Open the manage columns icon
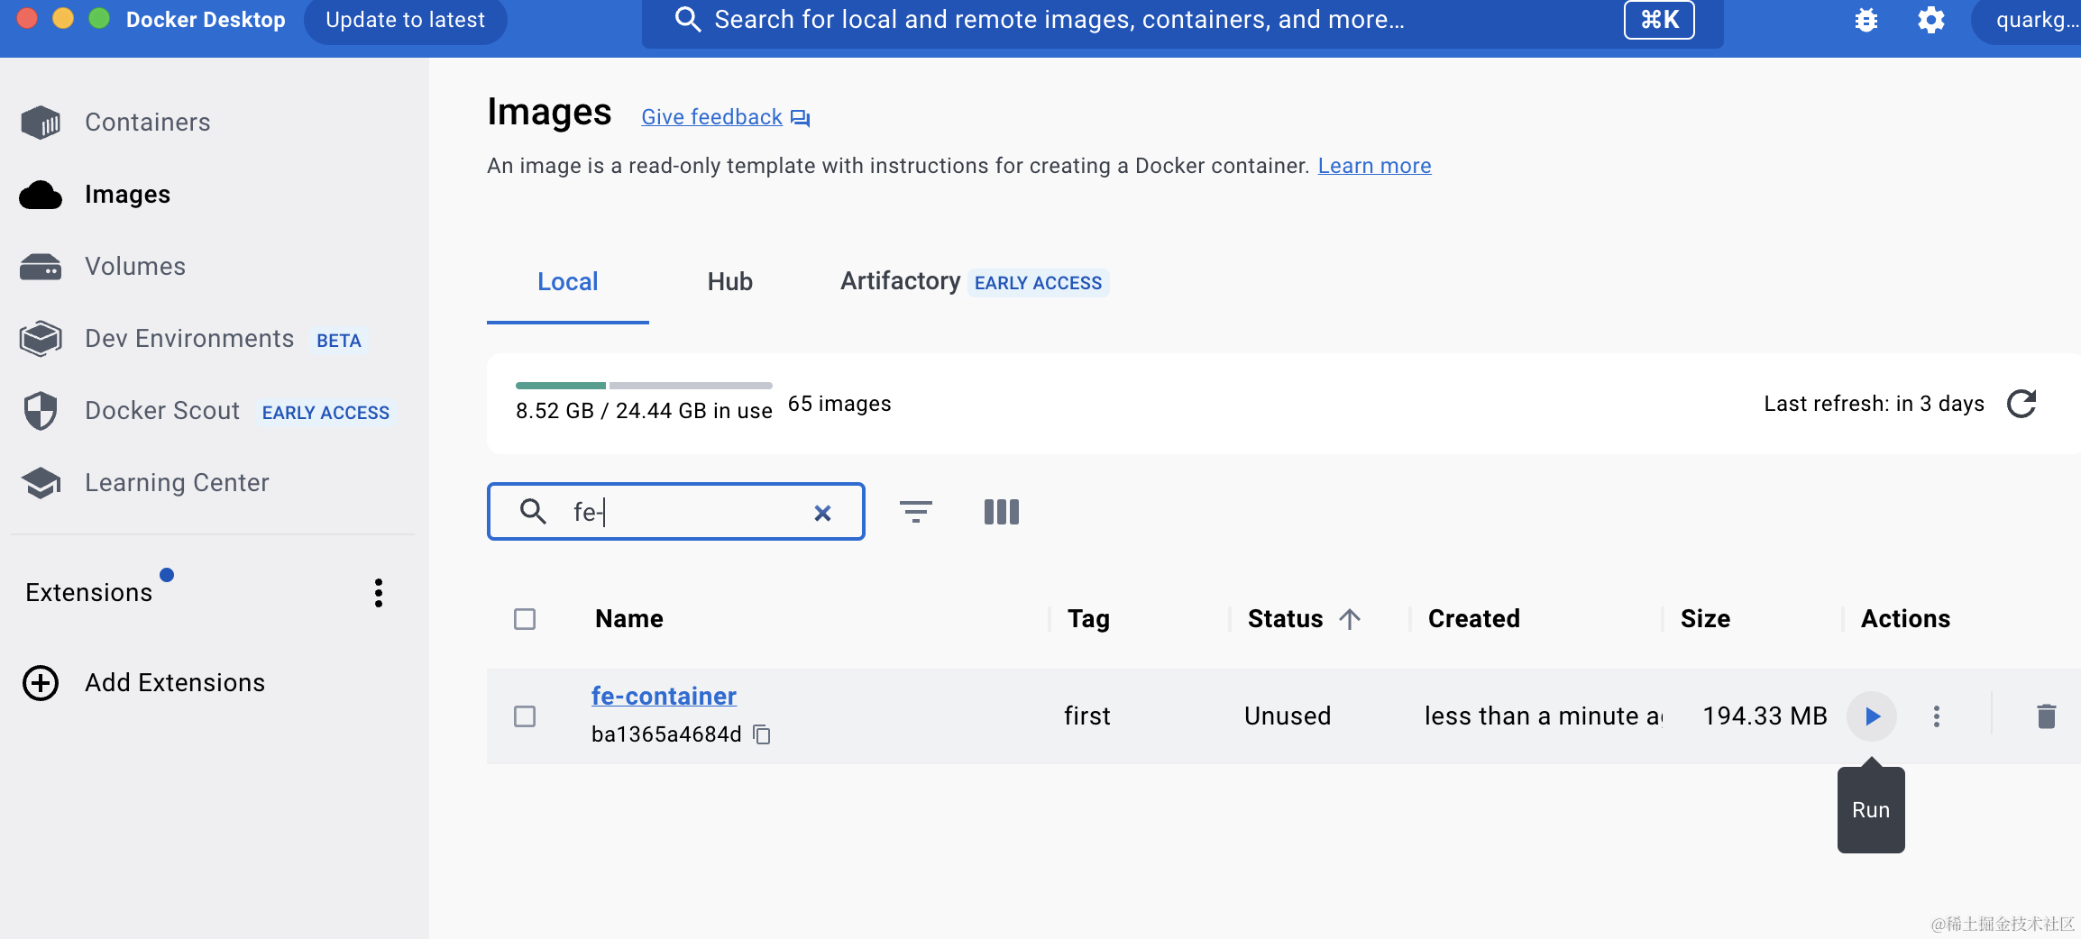The width and height of the screenshot is (2081, 939). coord(1001,512)
